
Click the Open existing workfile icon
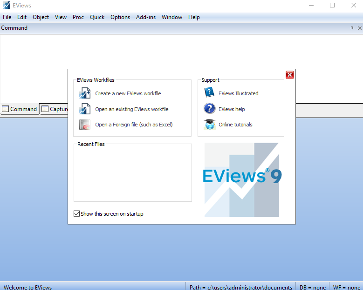[85, 109]
